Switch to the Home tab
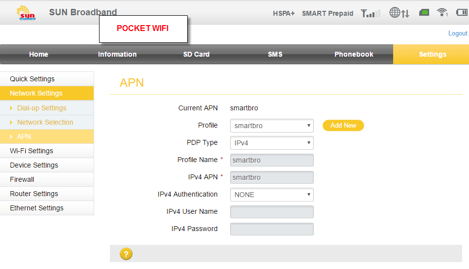 [38, 54]
